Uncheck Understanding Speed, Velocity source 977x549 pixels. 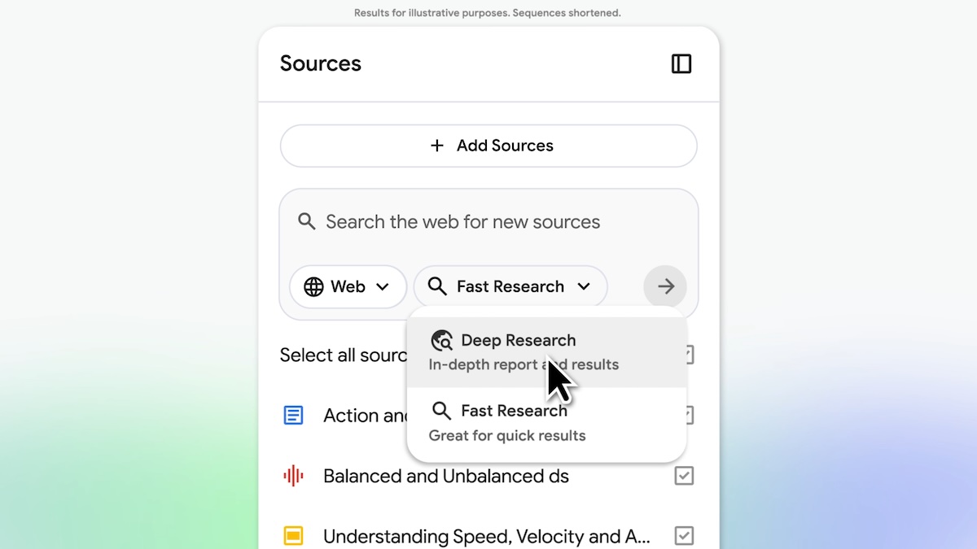click(685, 535)
